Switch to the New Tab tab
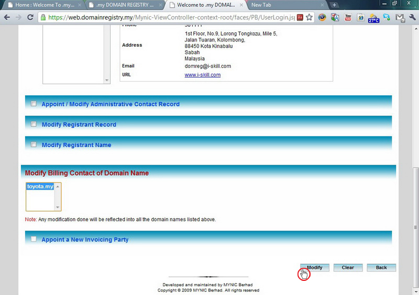 286,5
